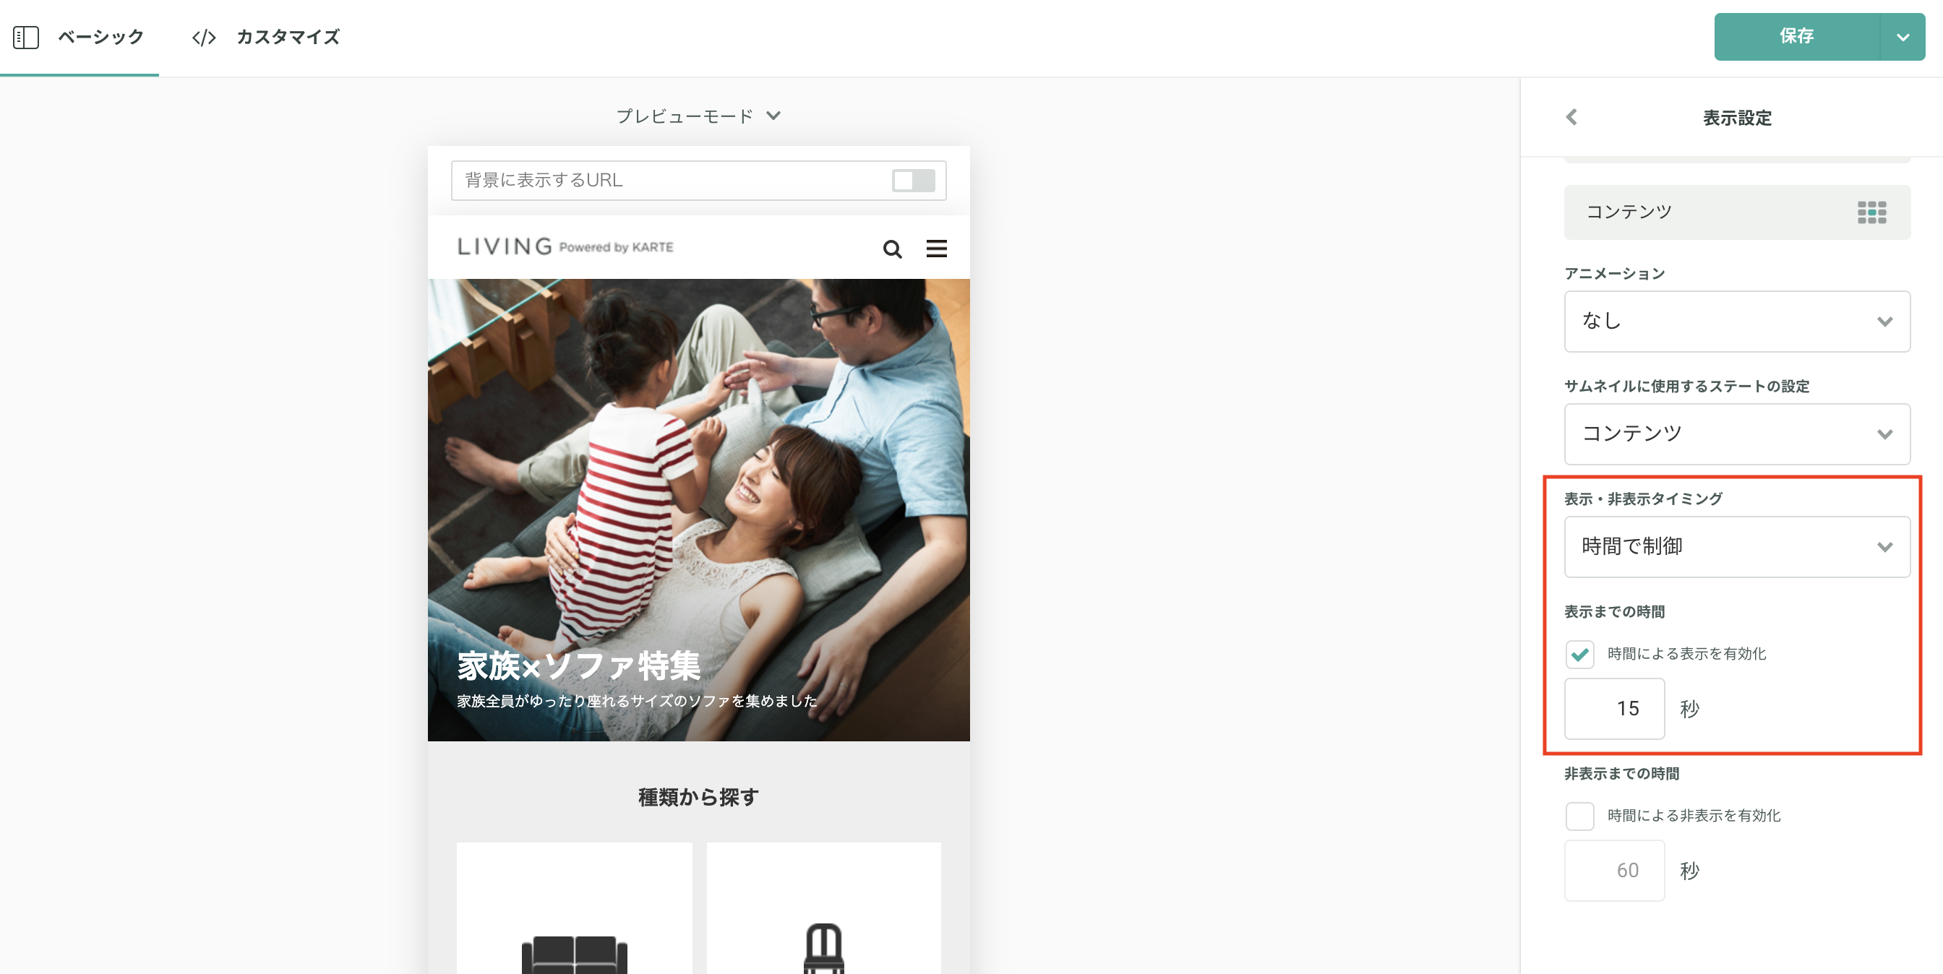Expand the プレビューモード dropdown
1943x974 pixels.
698,116
